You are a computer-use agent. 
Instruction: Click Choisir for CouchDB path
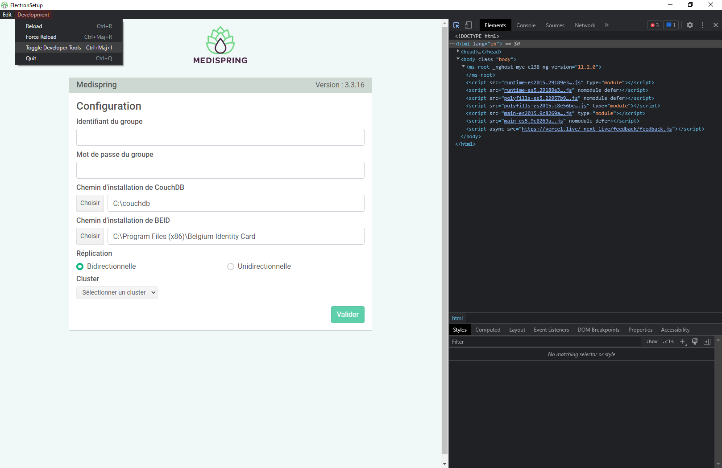pos(90,203)
